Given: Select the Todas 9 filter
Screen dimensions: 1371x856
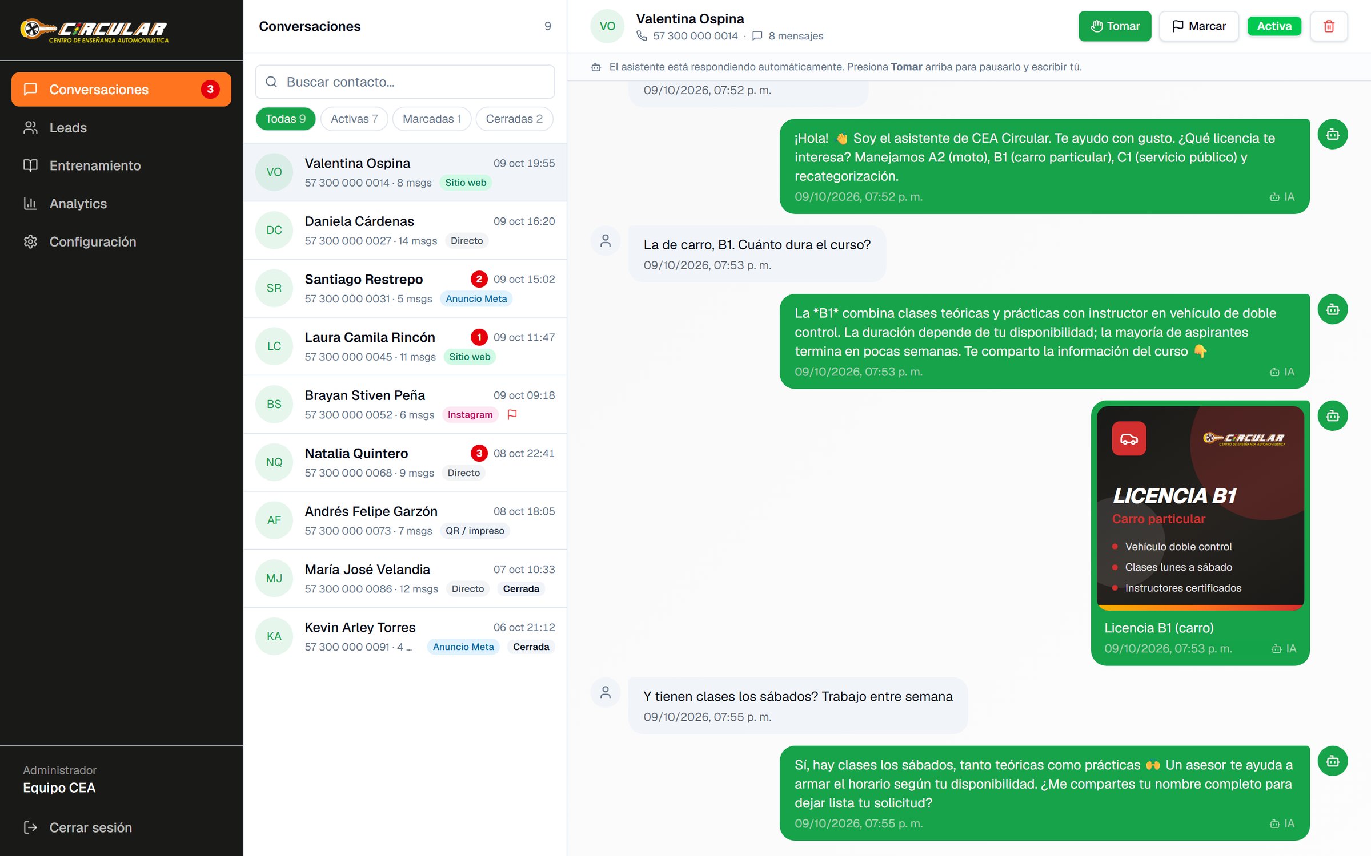Looking at the screenshot, I should tap(285, 119).
